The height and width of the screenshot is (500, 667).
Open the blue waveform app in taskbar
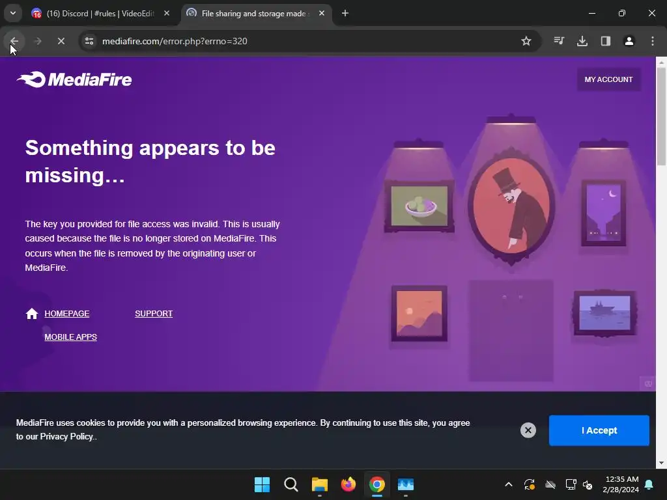click(406, 484)
